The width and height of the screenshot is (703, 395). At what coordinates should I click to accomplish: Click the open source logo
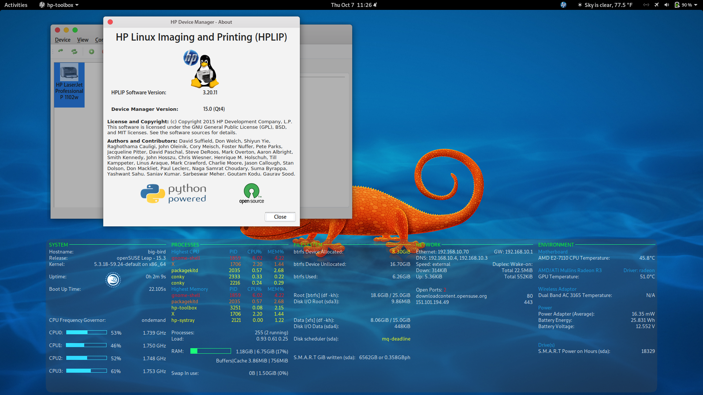point(252,193)
